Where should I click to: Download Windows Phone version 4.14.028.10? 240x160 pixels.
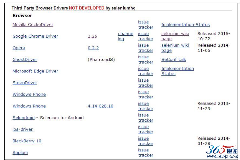pyautogui.click(x=100, y=106)
